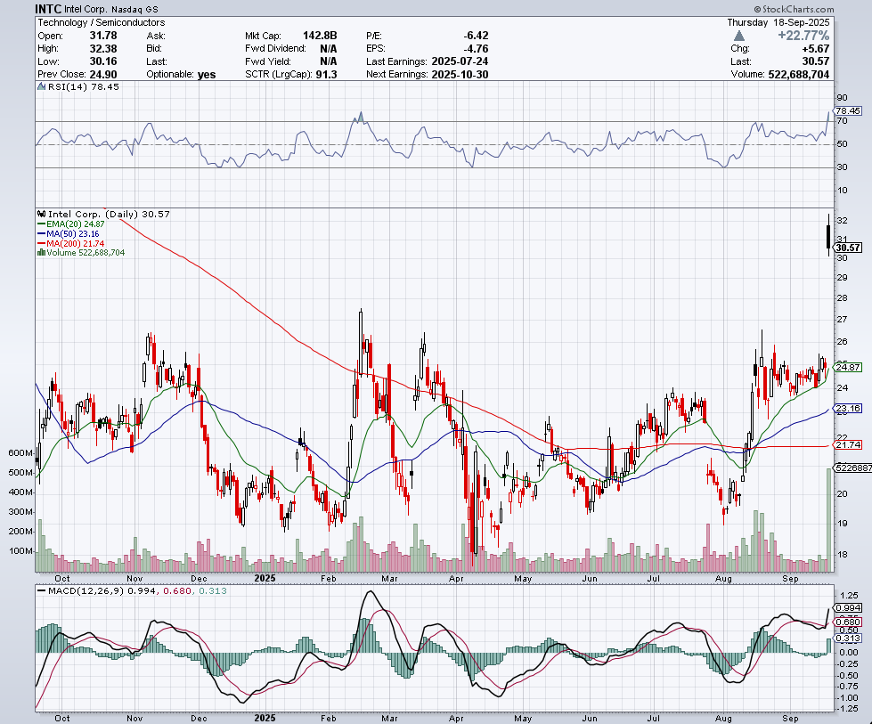Click the Chg value +5.67

pyautogui.click(x=816, y=49)
